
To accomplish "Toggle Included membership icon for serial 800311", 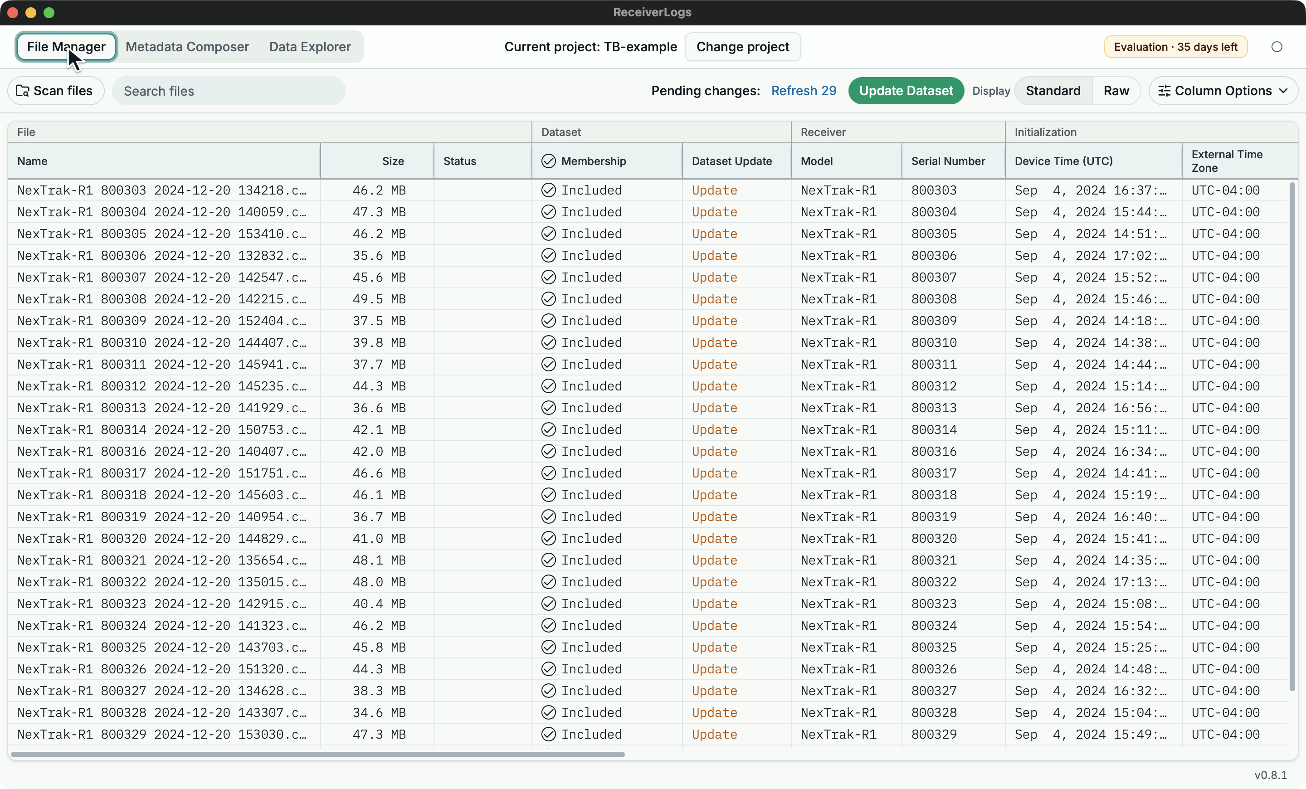I will pyautogui.click(x=549, y=364).
